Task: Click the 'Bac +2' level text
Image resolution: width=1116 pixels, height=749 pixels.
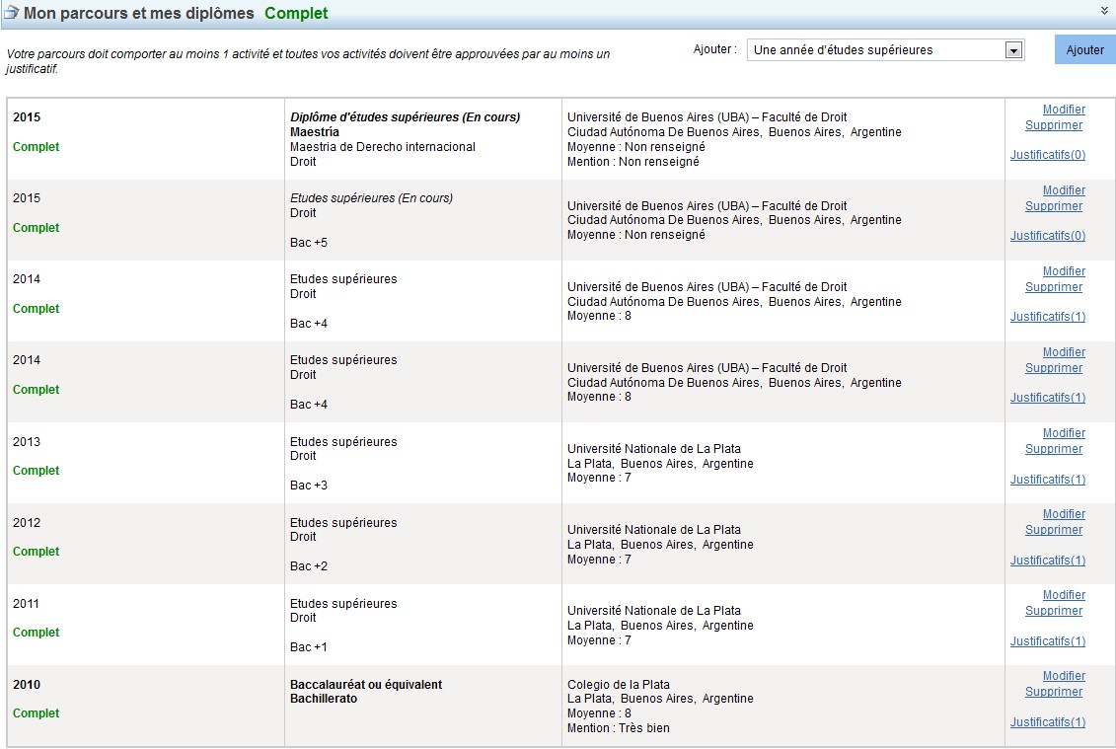Action: click(309, 566)
